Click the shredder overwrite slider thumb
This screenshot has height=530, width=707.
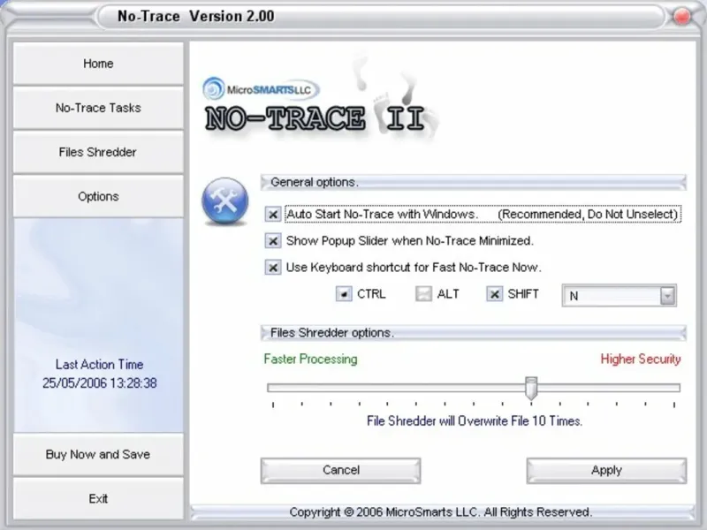pos(532,388)
